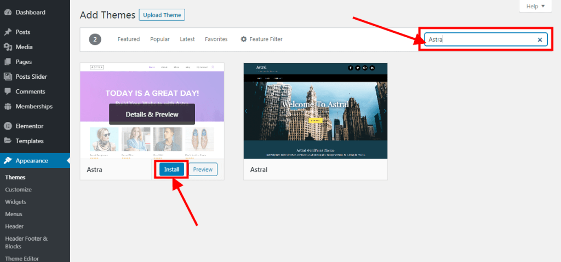Click LinkedIn icon in Astral preview
The height and width of the screenshot is (262, 561).
click(372, 68)
